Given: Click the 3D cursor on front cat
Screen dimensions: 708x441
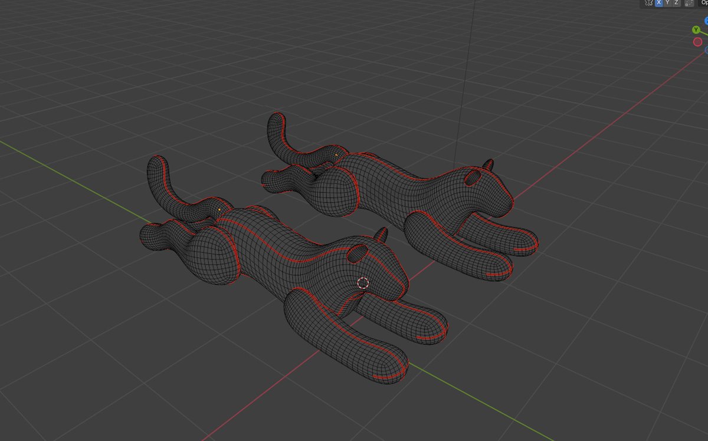Looking at the screenshot, I should click(363, 283).
